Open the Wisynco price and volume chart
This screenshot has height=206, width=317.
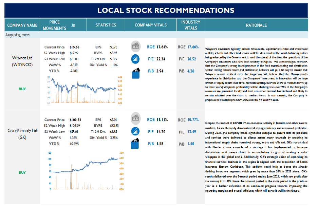tap(85, 90)
